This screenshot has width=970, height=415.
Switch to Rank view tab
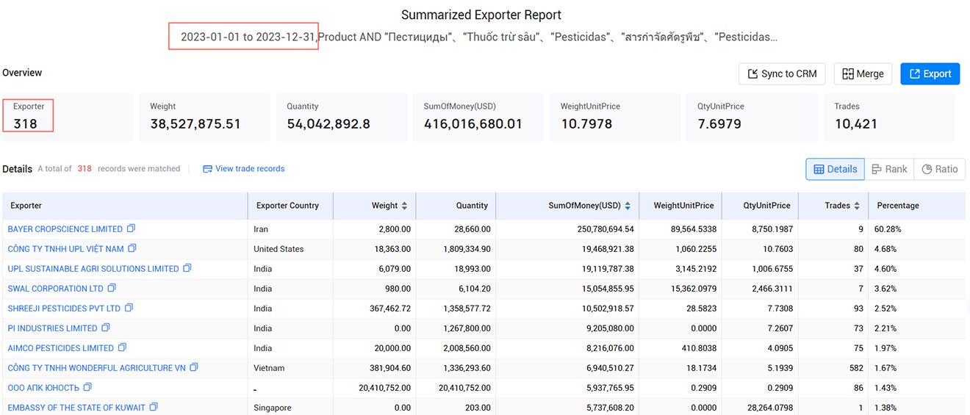(x=889, y=169)
